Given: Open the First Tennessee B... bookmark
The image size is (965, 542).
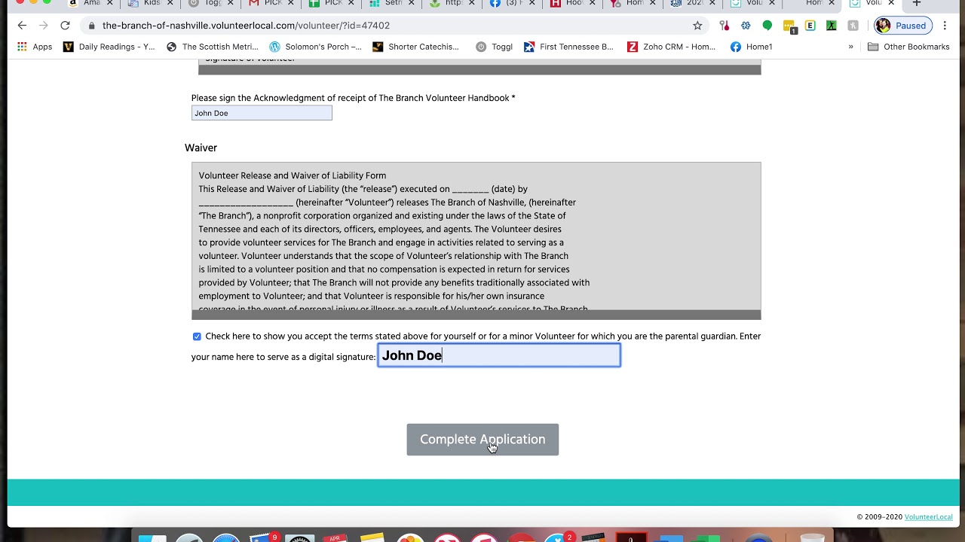Looking at the screenshot, I should [x=568, y=47].
